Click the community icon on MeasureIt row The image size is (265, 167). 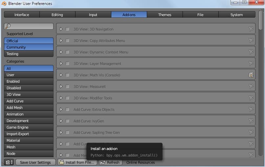[251, 86]
